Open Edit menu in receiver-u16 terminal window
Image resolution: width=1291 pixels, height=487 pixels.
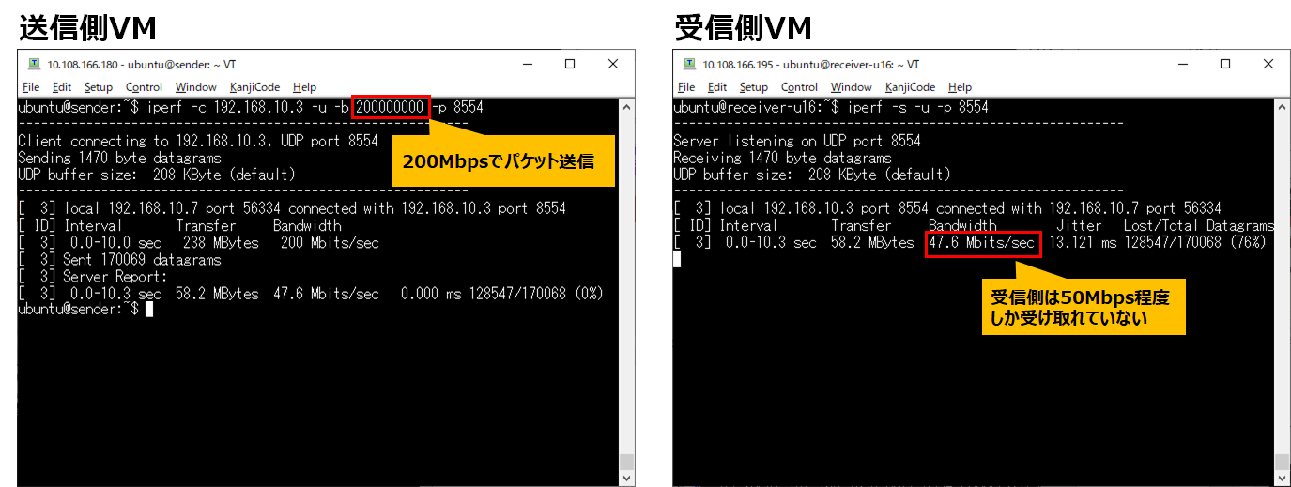(x=717, y=87)
